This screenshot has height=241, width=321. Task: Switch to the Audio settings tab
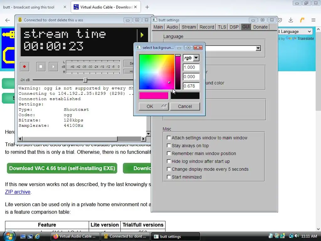pos(172,27)
